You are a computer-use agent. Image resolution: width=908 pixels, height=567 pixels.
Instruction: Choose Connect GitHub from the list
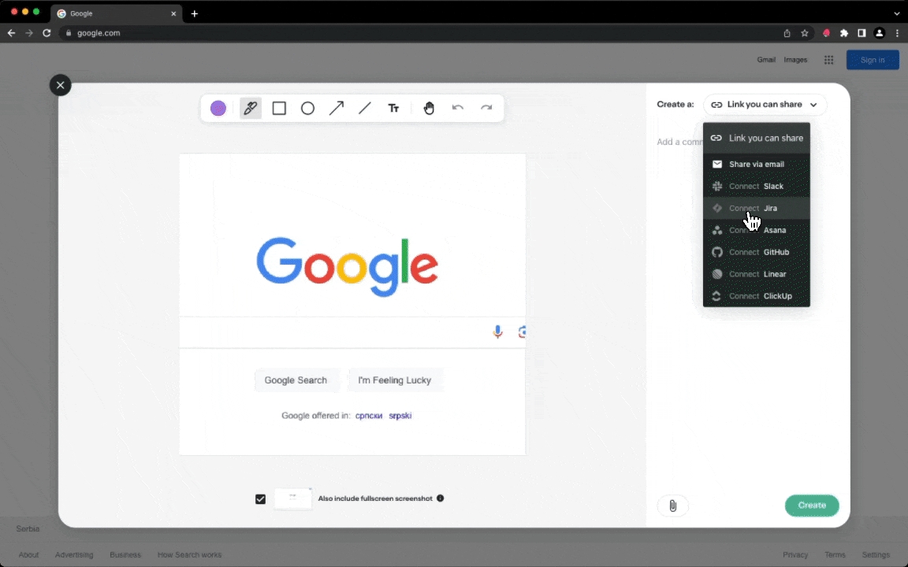click(x=756, y=253)
